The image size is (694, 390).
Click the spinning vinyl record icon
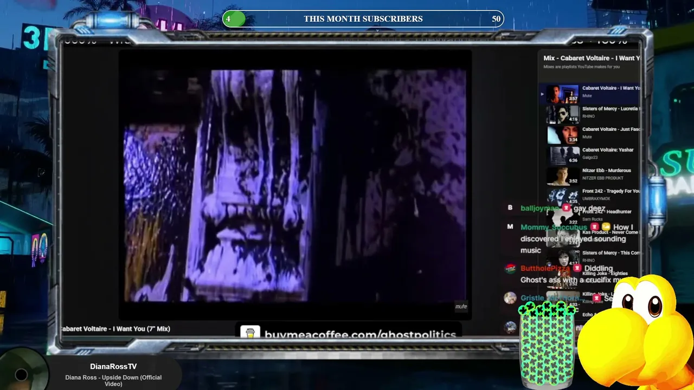(21, 374)
